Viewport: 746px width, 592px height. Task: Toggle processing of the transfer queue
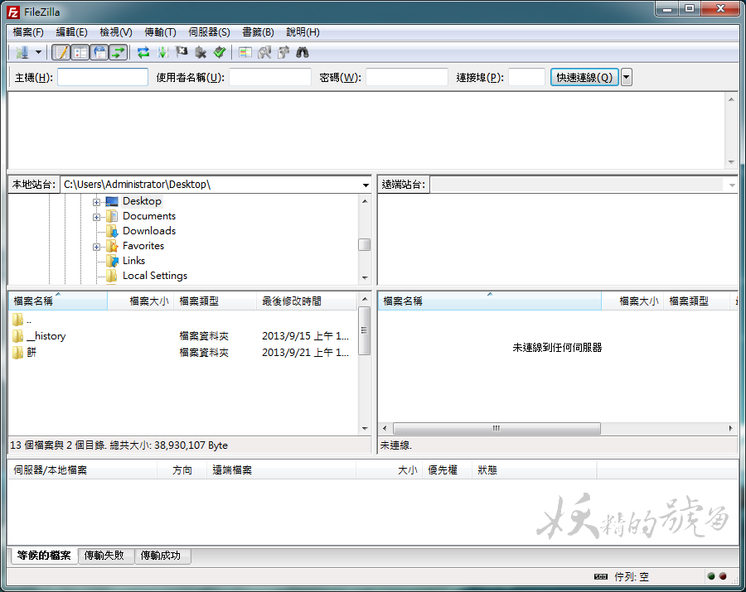(162, 52)
